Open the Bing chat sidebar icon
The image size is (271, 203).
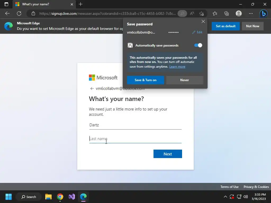point(263,13)
